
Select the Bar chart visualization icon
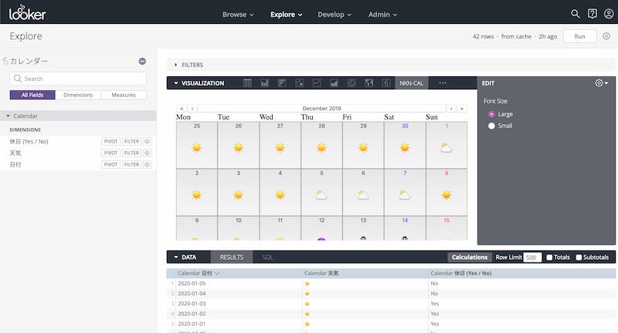[282, 83]
